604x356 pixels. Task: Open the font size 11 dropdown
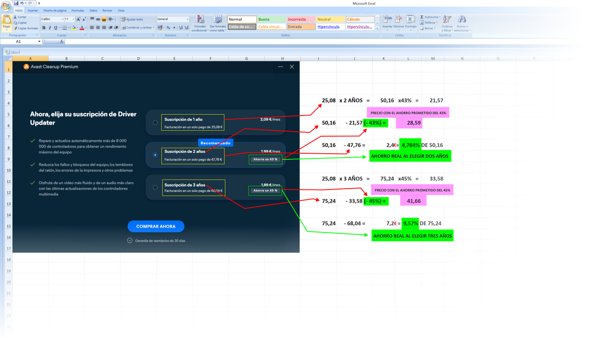coord(73,19)
